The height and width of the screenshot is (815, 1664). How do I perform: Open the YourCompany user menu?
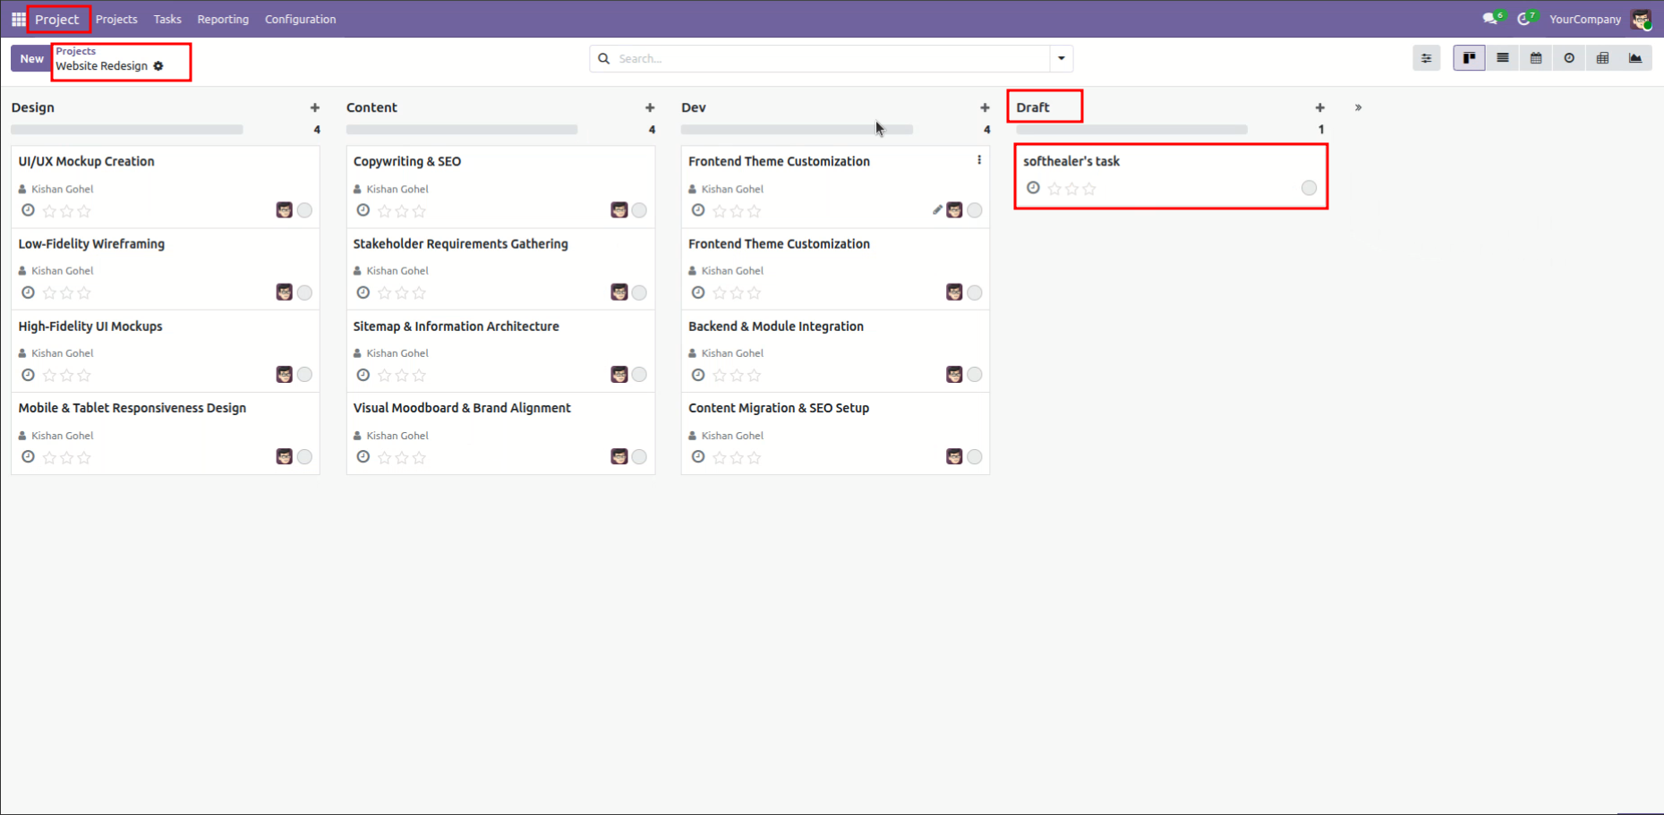1585,19
